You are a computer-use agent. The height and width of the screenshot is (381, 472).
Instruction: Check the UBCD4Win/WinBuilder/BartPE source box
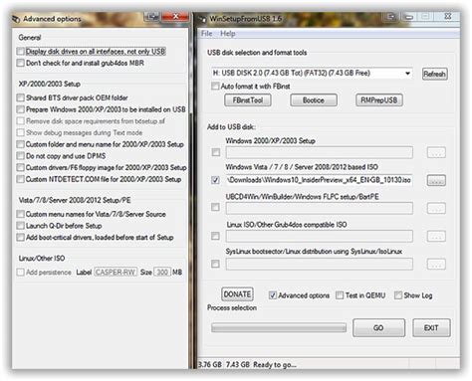[216, 207]
